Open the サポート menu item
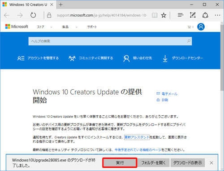The width and height of the screenshot is (224, 171). point(92,27)
